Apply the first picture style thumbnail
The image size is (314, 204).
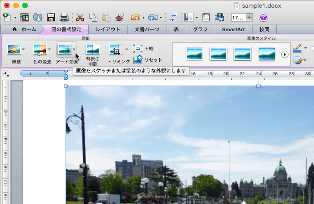pos(194,54)
